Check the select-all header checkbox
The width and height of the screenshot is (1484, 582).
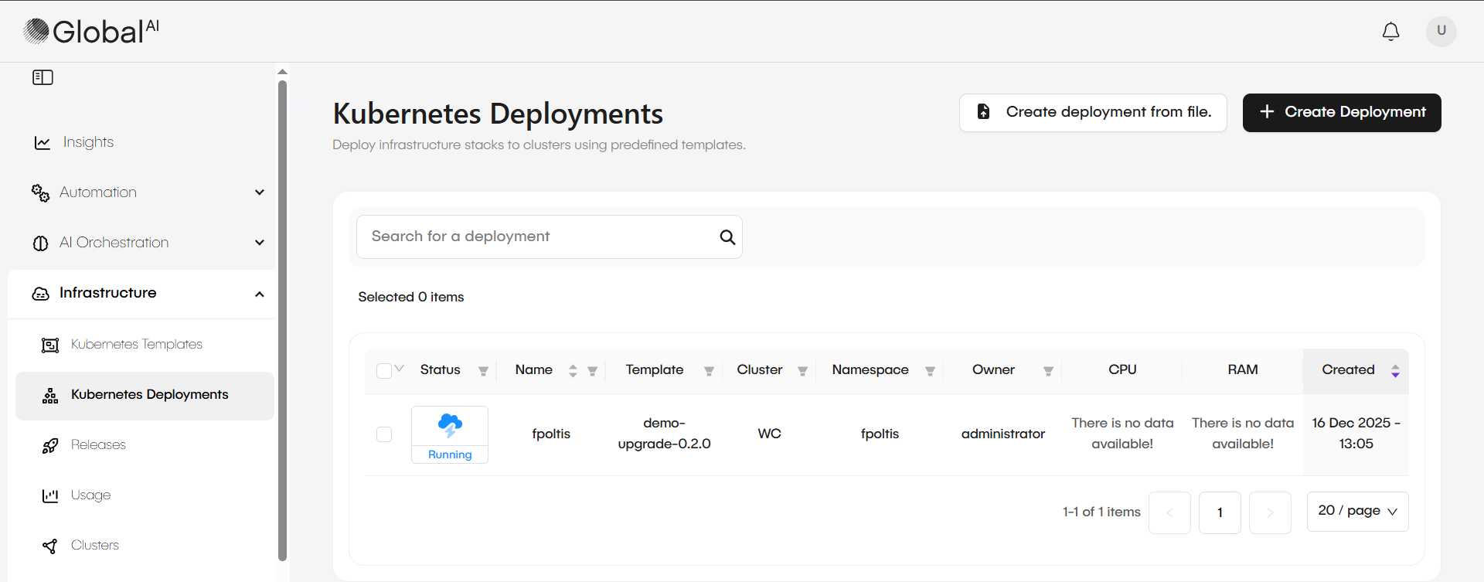383,371
